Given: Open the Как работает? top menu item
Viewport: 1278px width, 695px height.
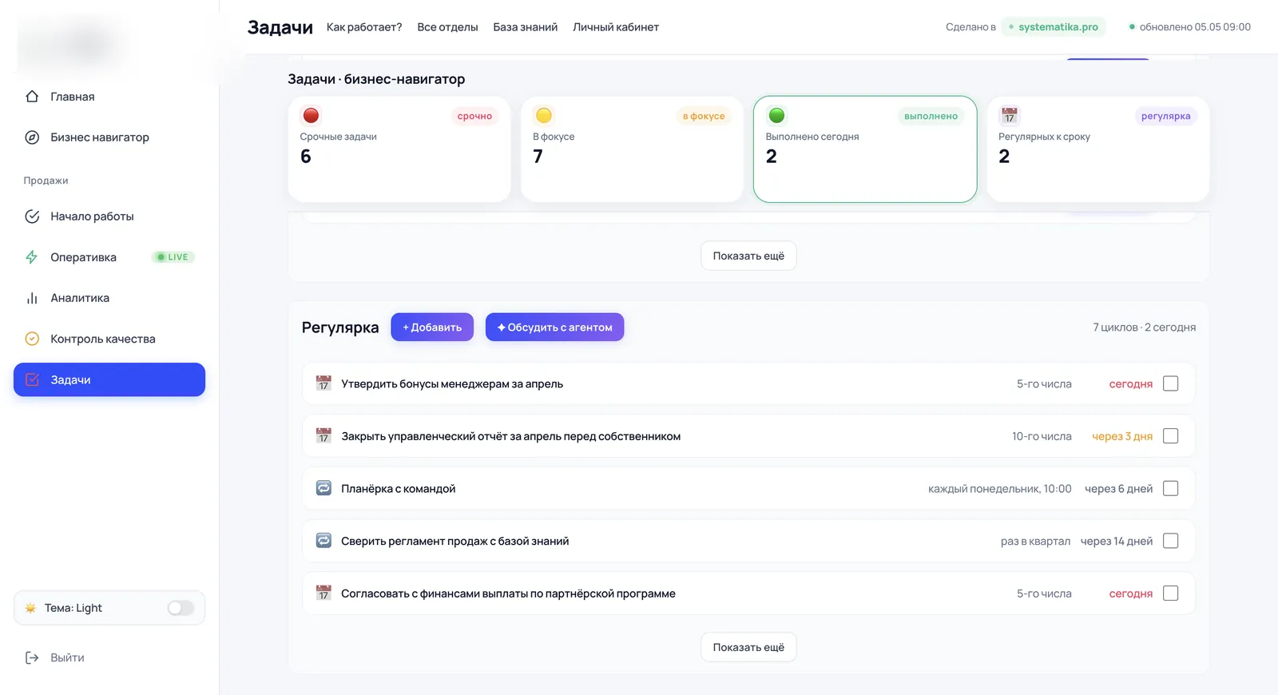Looking at the screenshot, I should point(364,27).
